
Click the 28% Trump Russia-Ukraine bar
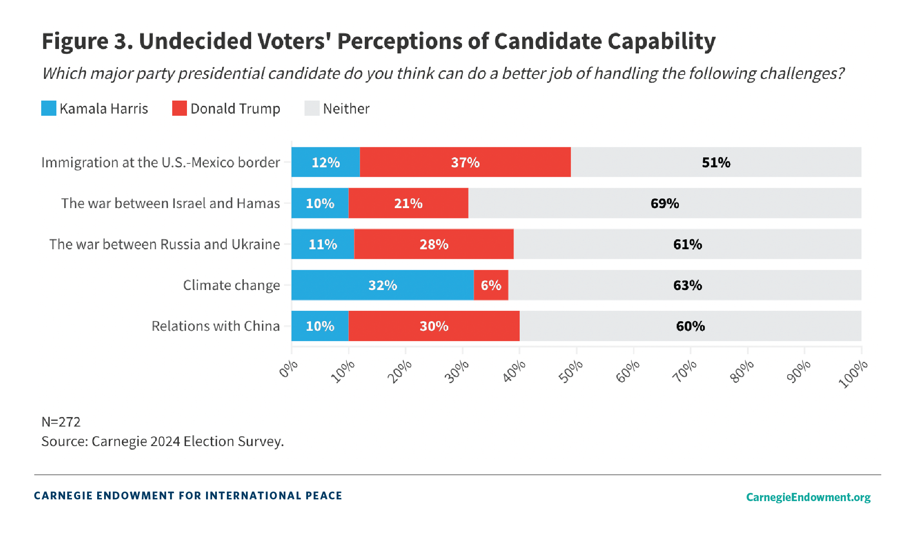pos(434,244)
